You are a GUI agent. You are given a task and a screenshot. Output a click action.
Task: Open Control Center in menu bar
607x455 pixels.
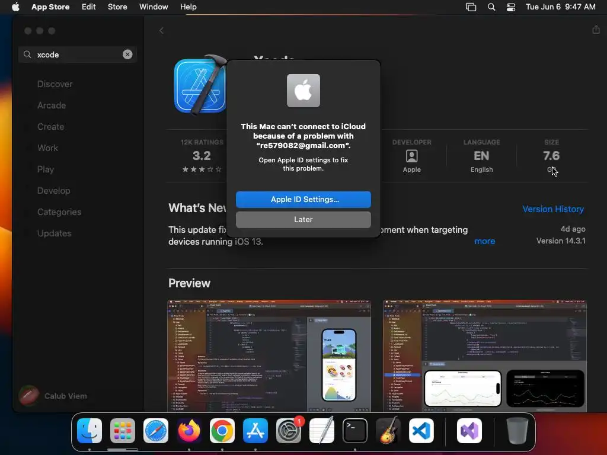pos(511,7)
